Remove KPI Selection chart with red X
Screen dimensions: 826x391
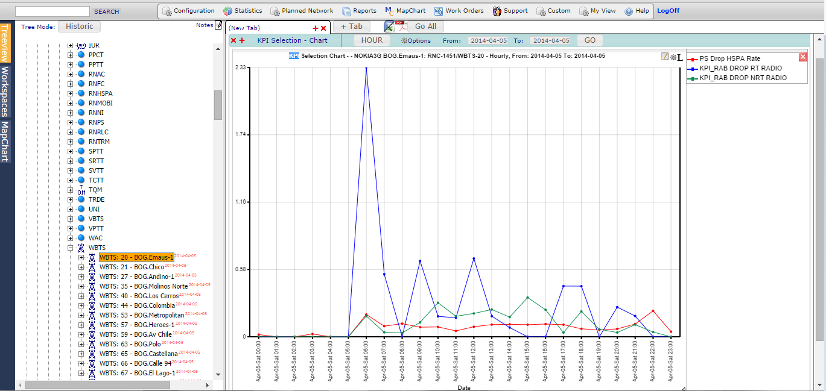(234, 40)
